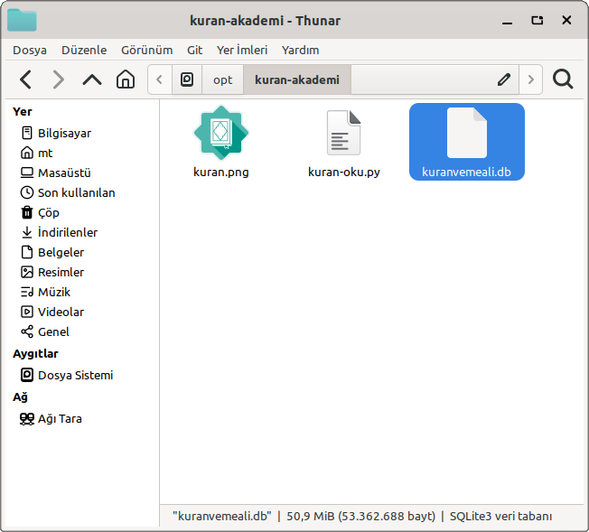Click the pencil edit-path icon
This screenshot has height=532, width=589.
(x=504, y=79)
